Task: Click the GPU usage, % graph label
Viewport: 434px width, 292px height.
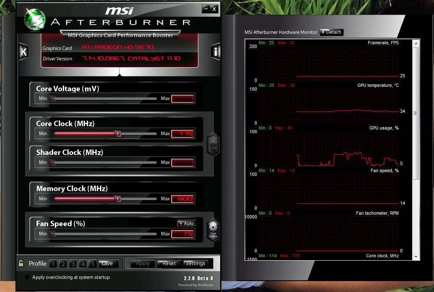Action: pyautogui.click(x=384, y=128)
